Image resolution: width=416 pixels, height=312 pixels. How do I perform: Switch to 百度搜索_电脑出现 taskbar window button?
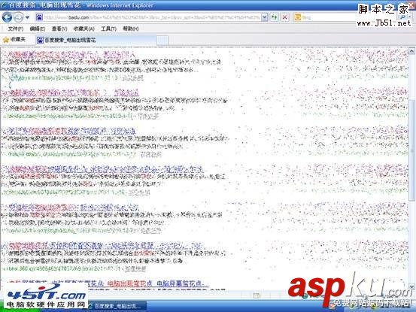coord(117,306)
